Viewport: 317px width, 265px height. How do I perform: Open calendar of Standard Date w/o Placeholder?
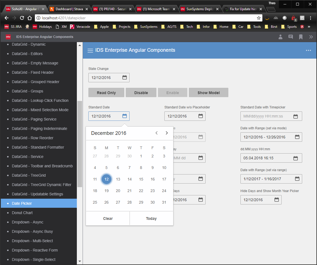coord(201,116)
